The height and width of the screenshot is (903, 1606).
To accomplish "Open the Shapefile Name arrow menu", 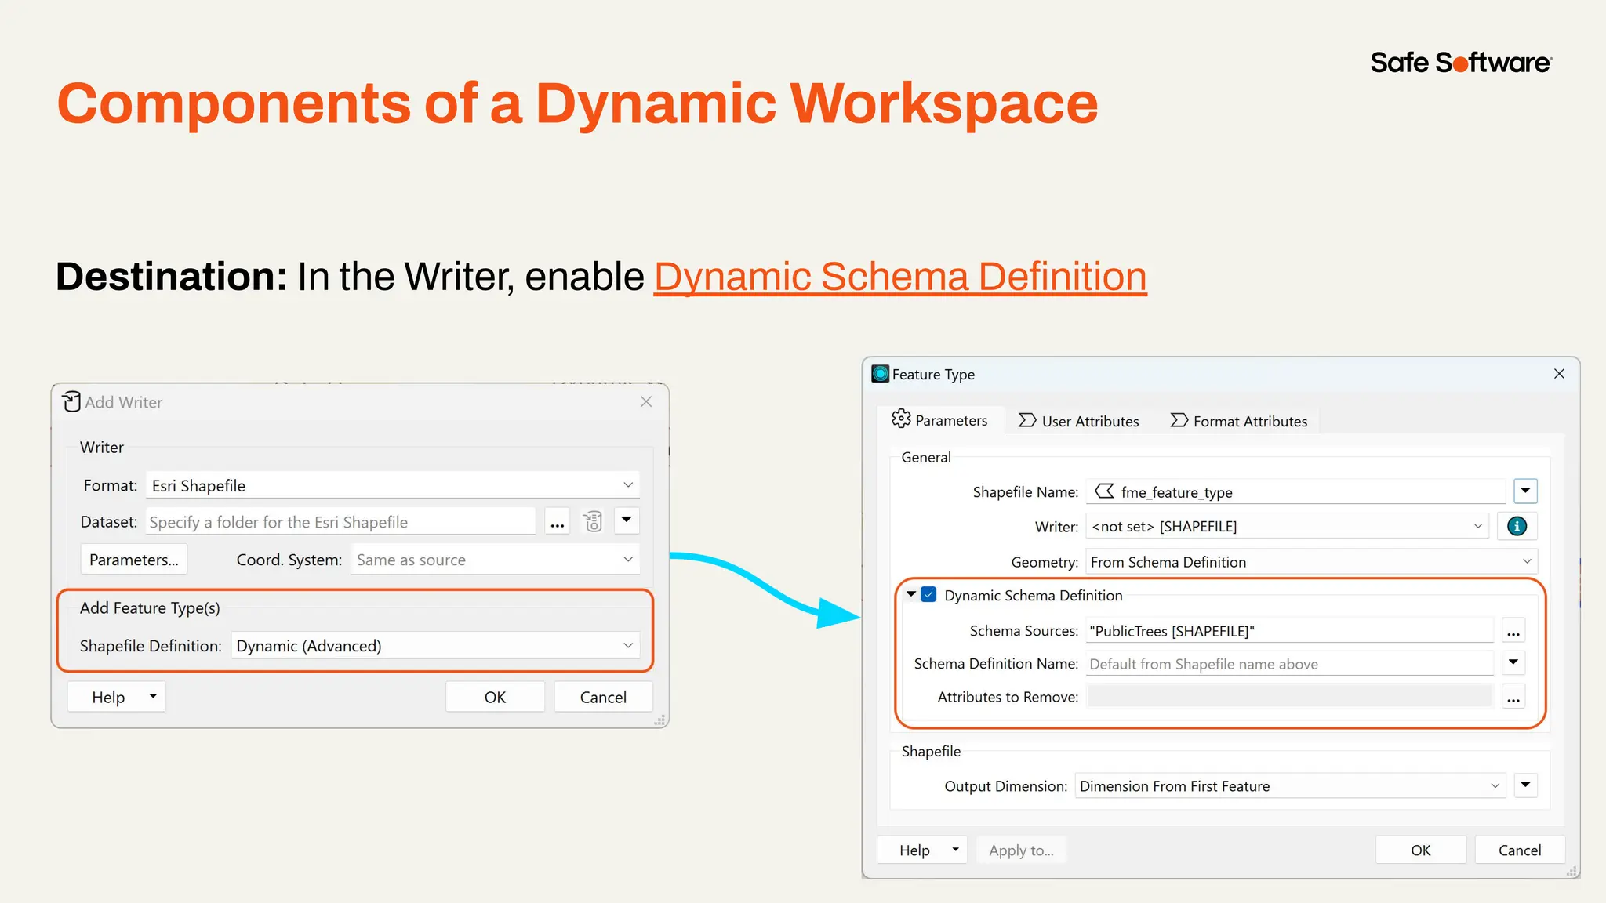I will (x=1525, y=491).
